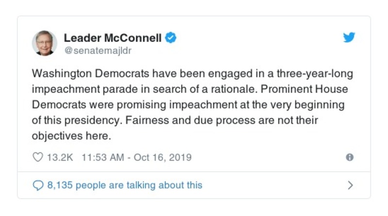Click the Twitter bird logo
388x216 pixels.
click(349, 38)
